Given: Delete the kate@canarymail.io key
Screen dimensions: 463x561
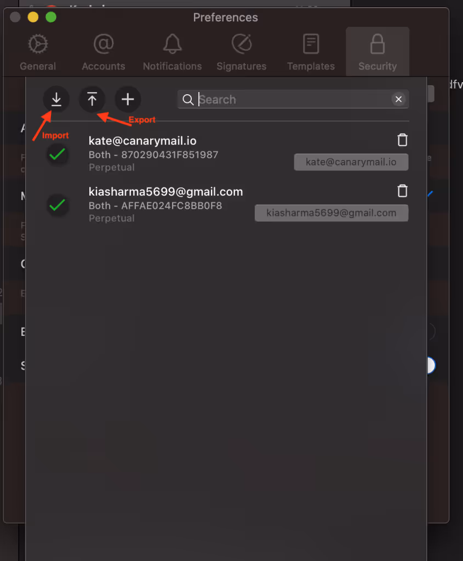Looking at the screenshot, I should (403, 140).
